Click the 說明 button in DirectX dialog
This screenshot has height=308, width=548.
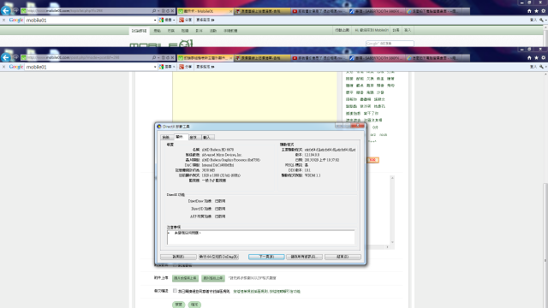178,257
